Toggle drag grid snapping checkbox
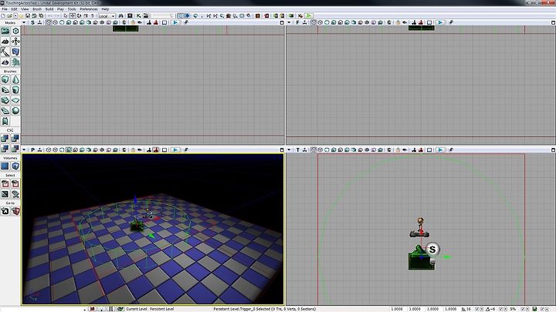The image size is (556, 312). 477,309
